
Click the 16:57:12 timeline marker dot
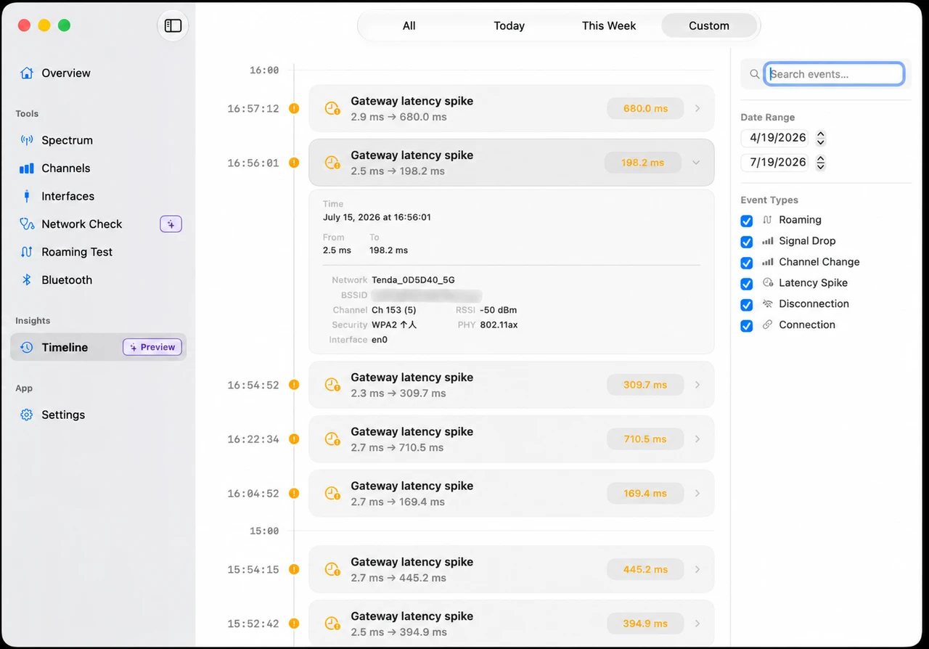[x=294, y=108]
